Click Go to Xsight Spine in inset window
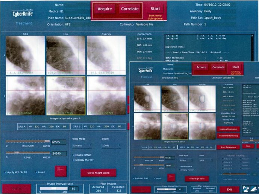This screenshot has width=259, height=194. pyautogui.click(x=197, y=179)
